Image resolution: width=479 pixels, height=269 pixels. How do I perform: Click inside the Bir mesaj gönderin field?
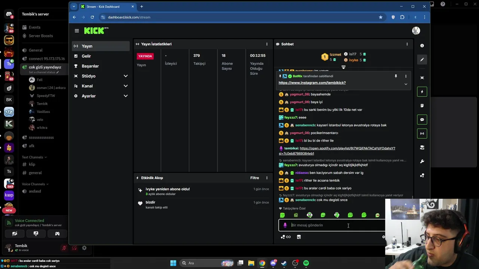[x=337, y=225]
